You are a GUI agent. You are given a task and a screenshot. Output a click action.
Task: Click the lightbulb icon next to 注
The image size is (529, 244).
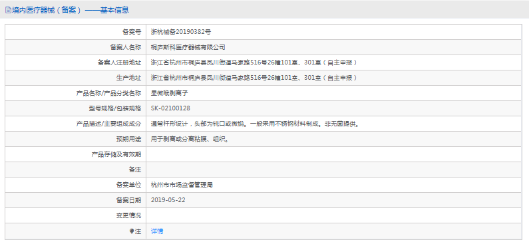132,231
